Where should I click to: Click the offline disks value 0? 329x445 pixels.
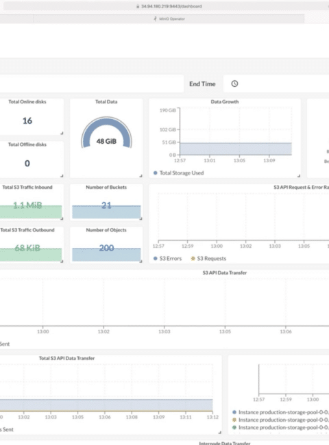coord(27,164)
